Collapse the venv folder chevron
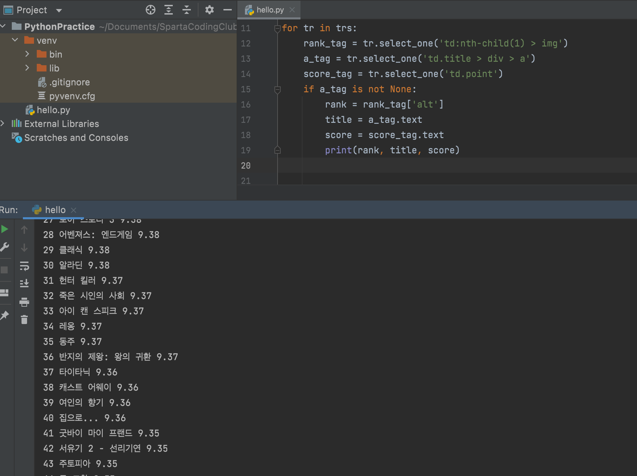This screenshot has width=637, height=476. [x=15, y=40]
